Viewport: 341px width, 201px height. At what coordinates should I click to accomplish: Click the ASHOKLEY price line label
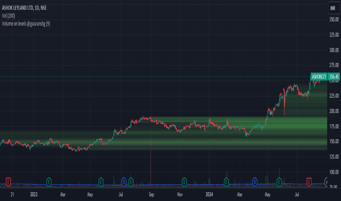319,76
